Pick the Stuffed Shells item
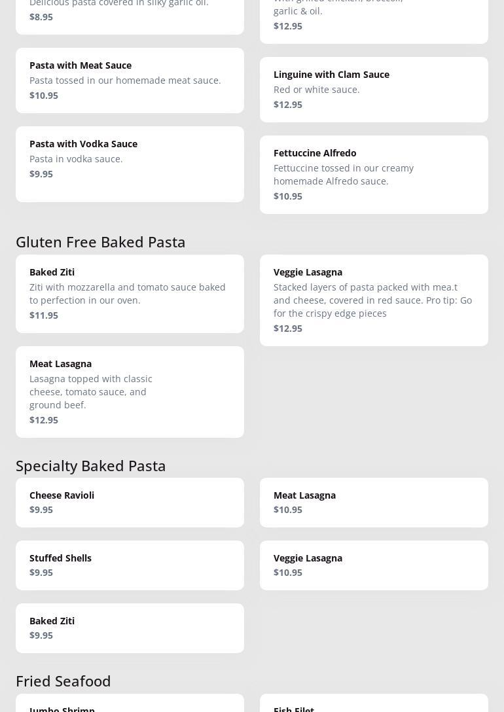This screenshot has height=712, width=504. 130,565
